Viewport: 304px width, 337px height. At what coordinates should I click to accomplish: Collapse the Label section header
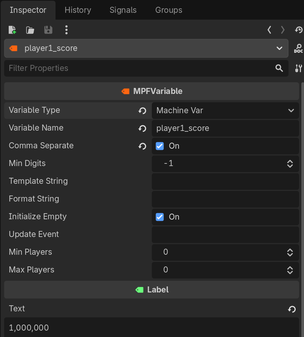click(151, 290)
